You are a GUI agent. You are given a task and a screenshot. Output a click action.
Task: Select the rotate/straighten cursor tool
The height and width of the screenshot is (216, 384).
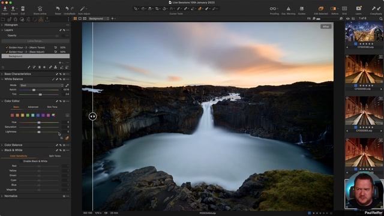164,8
